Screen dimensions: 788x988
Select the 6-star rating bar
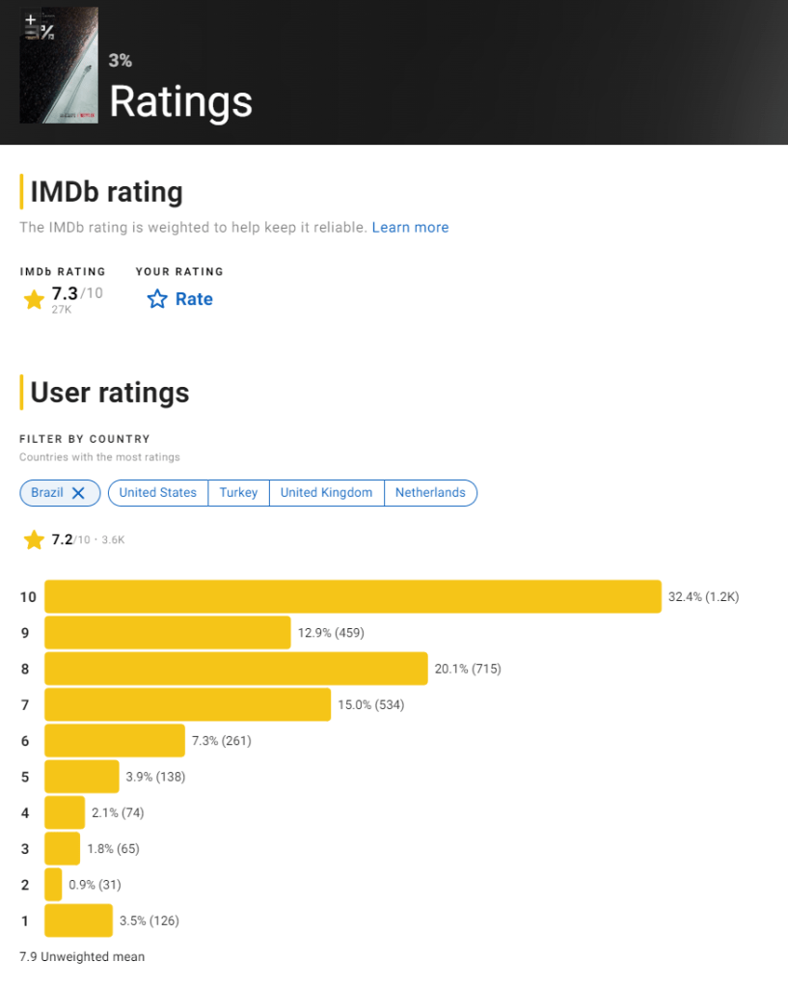tap(115, 740)
